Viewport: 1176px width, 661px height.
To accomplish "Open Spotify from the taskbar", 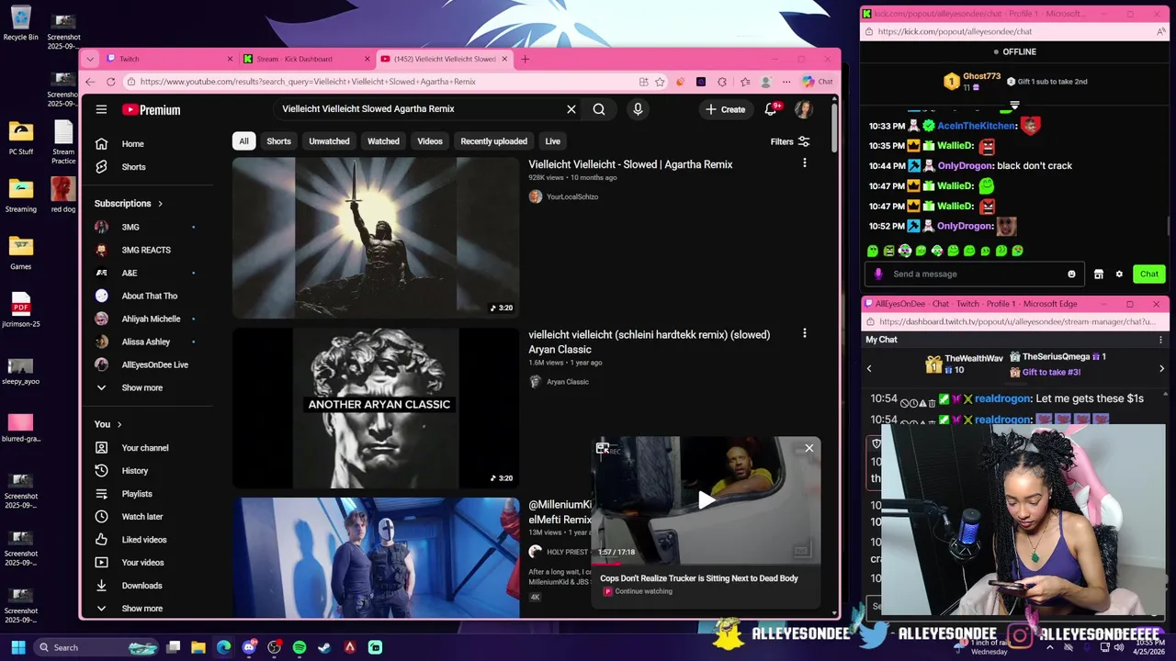I will point(300,647).
